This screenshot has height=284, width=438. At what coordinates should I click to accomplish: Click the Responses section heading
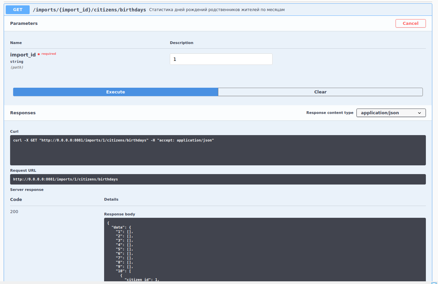click(x=23, y=113)
